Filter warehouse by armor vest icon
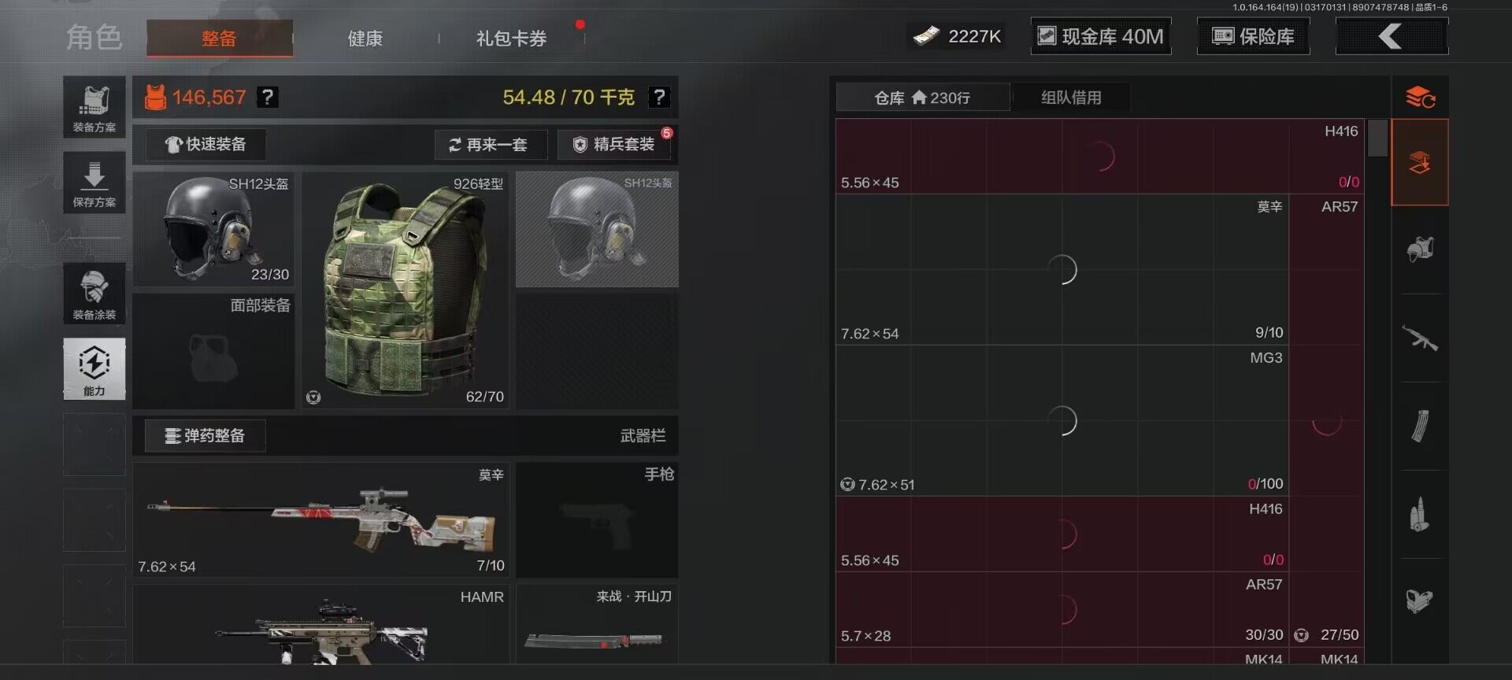This screenshot has width=1512, height=680. tap(1420, 250)
